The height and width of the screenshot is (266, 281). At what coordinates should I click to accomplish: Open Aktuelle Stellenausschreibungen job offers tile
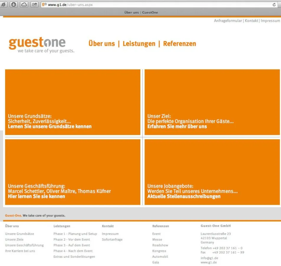tap(212, 172)
